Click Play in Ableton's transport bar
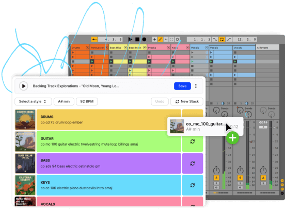This screenshot has height=214, width=285. (x=130, y=39)
